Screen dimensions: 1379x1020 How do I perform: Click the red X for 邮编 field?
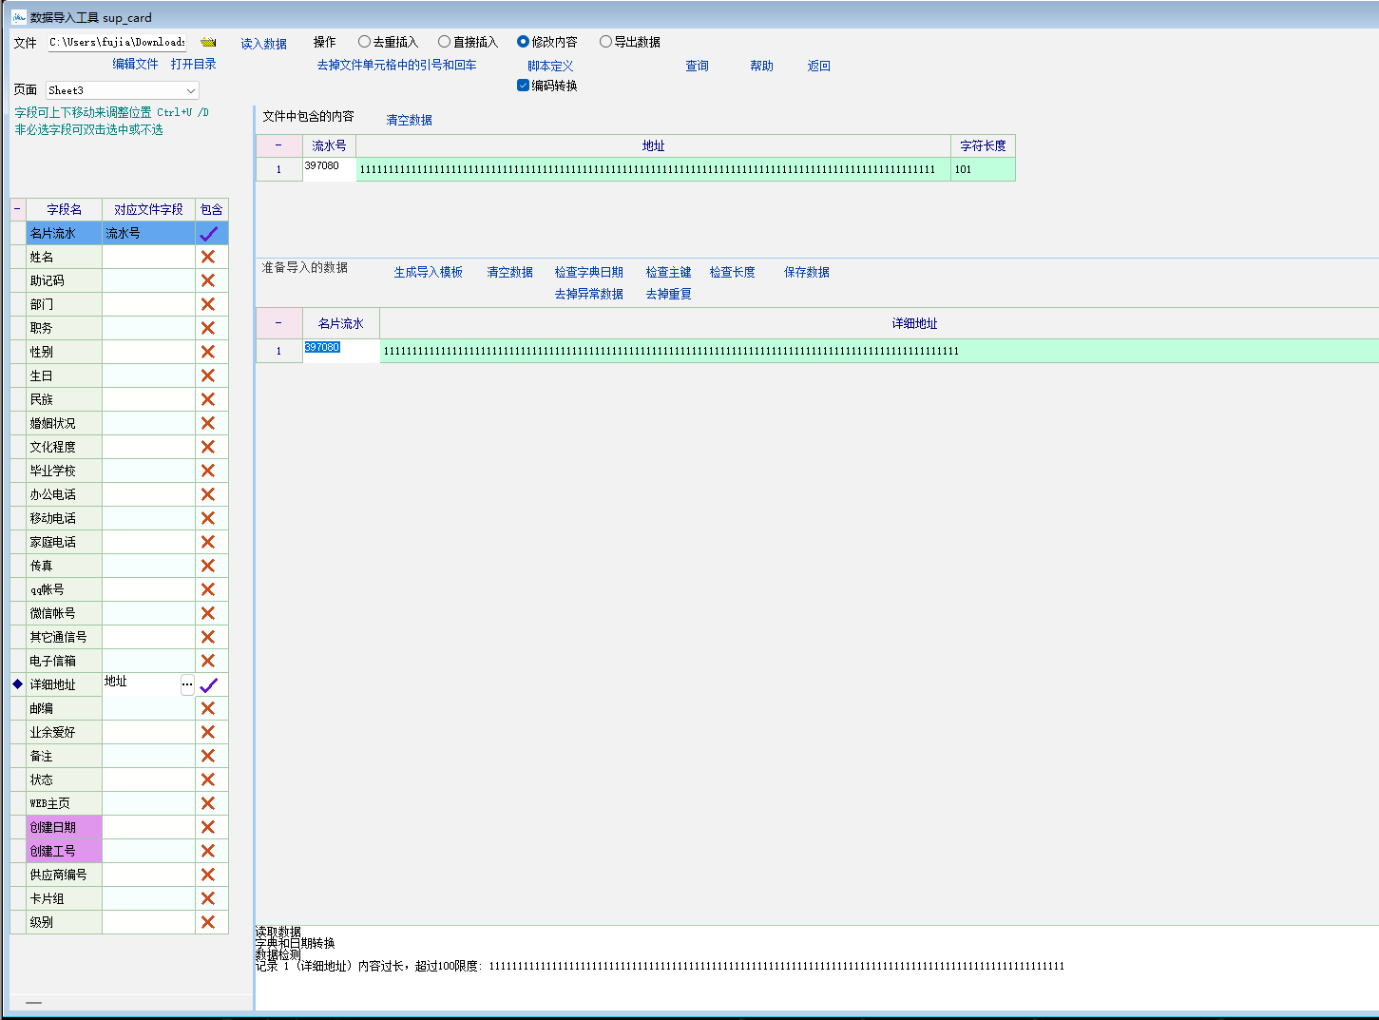(208, 708)
